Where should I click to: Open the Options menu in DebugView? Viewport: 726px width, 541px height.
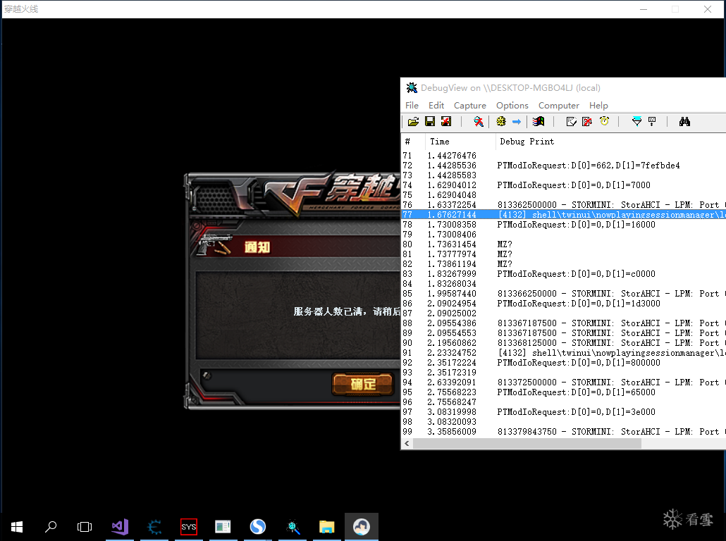512,106
